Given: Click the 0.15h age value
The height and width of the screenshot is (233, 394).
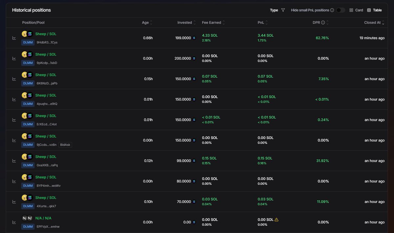Looking at the screenshot, I should tap(148, 79).
